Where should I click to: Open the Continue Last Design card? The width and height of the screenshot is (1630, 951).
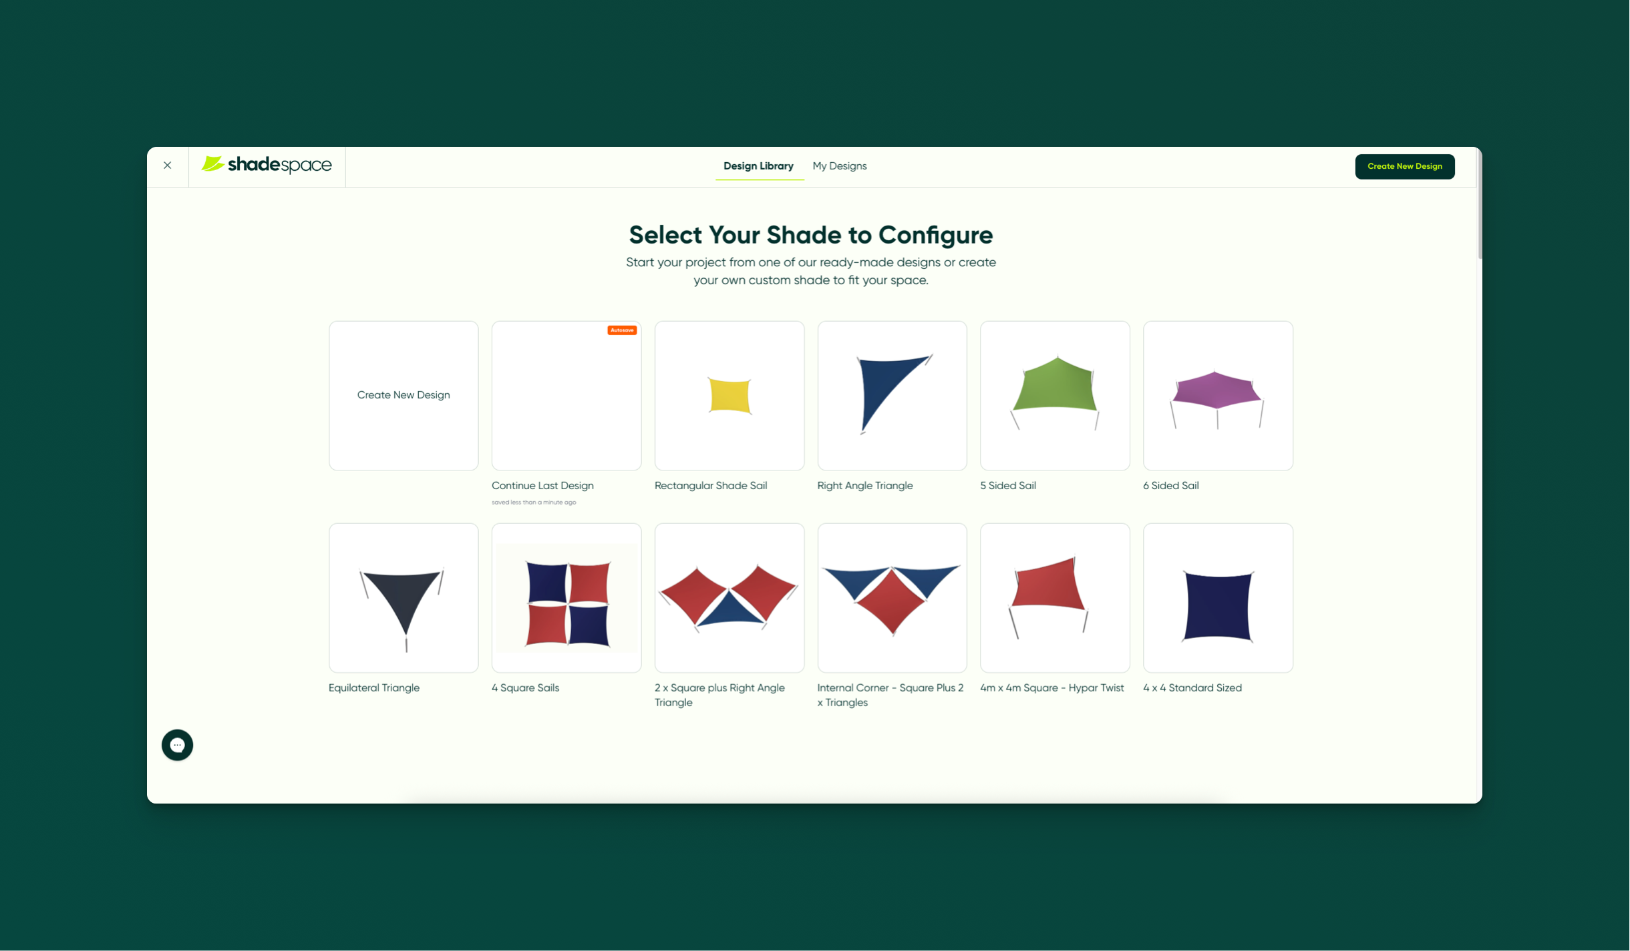(566, 396)
